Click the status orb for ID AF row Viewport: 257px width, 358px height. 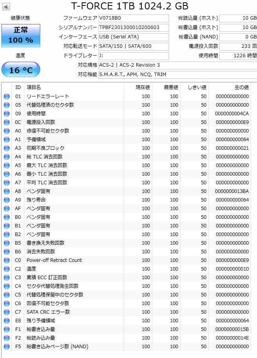[7, 209]
